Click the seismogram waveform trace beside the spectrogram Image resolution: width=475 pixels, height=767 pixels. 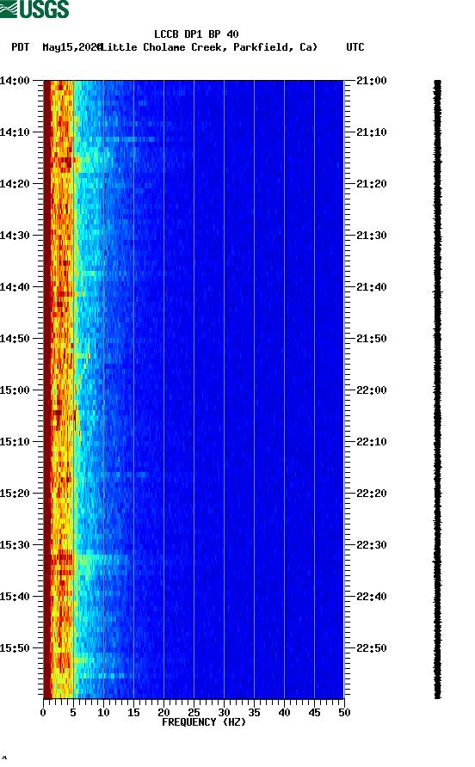click(x=438, y=390)
